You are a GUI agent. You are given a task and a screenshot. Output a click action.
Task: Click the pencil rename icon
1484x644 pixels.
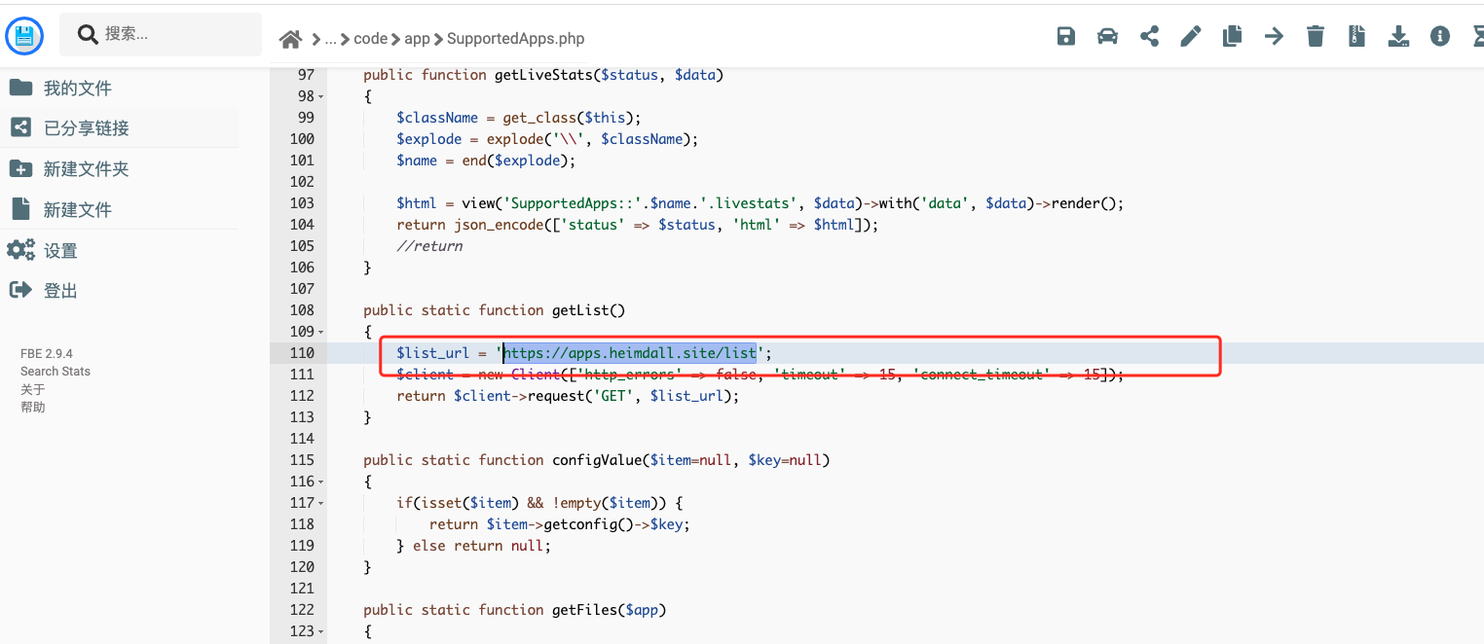click(x=1190, y=37)
